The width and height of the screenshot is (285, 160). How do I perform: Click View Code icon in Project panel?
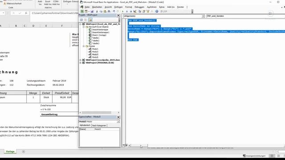[81, 20]
